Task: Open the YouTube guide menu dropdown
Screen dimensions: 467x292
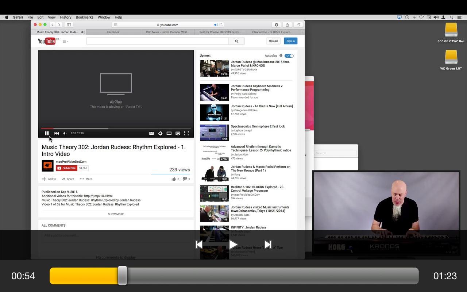Action: (65, 42)
